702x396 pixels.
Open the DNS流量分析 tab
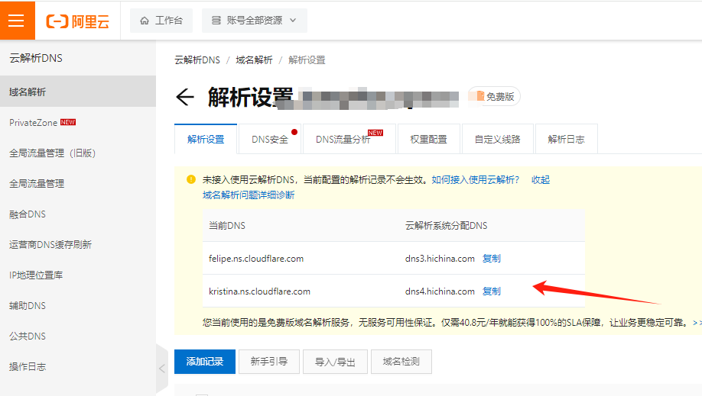coord(343,140)
